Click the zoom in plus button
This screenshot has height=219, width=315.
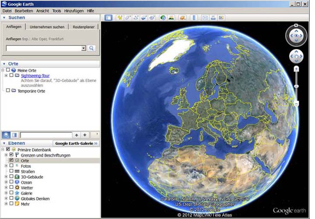tap(296, 69)
